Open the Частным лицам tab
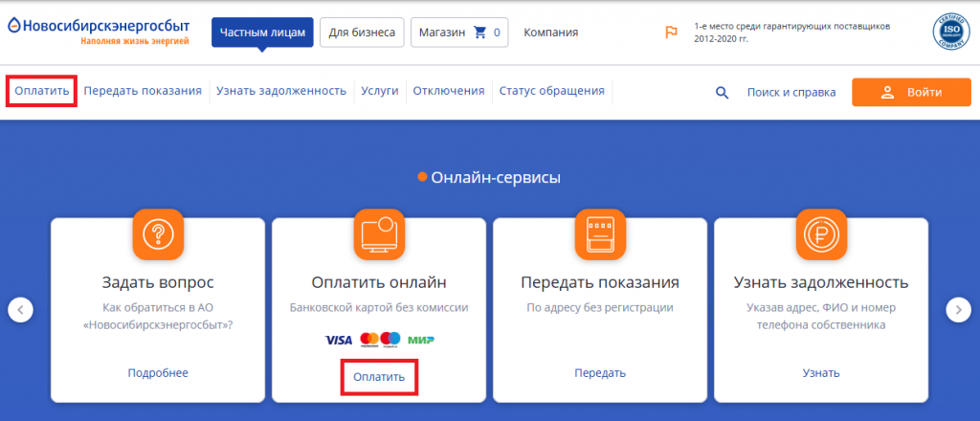 [x=262, y=32]
